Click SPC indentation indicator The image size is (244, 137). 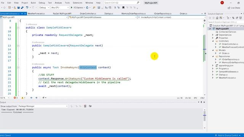[196, 98]
